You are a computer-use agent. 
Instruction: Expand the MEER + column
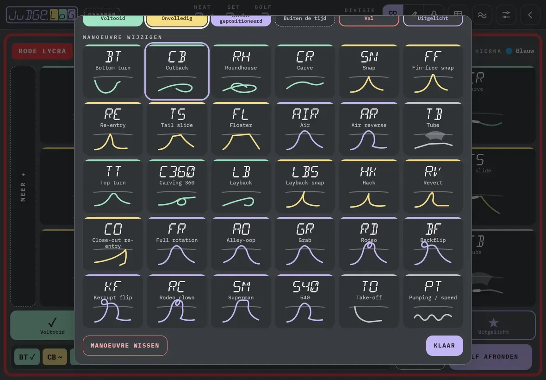click(23, 186)
